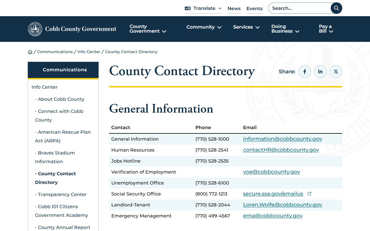
Task: Click General Information phone (770) 528-1000
Action: coord(212,139)
